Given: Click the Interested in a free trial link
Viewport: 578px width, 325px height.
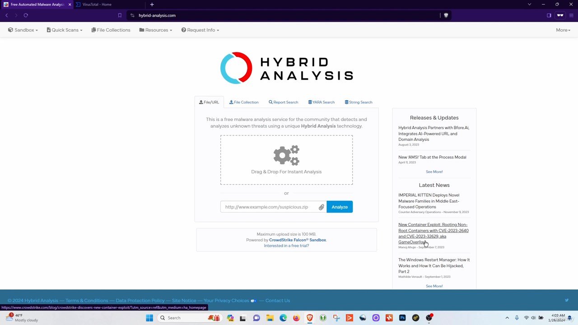Looking at the screenshot, I should coord(286,246).
